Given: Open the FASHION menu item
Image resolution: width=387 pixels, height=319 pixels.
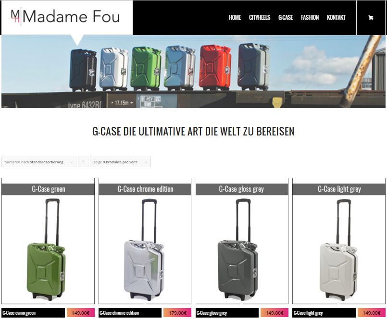Looking at the screenshot, I should coord(310,17).
